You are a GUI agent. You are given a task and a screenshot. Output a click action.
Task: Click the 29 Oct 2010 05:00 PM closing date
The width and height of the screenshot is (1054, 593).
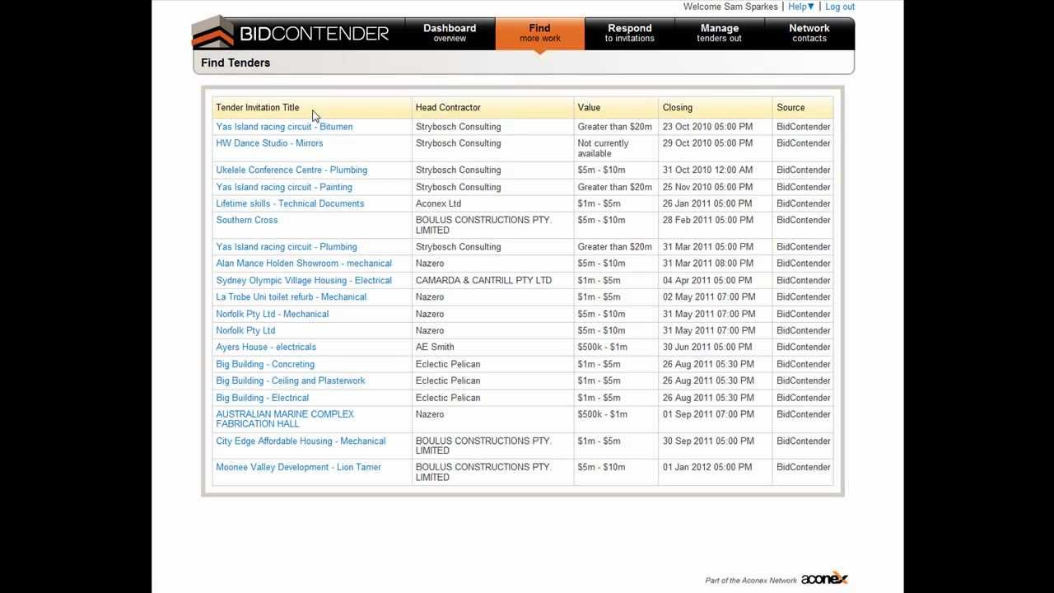click(x=707, y=143)
